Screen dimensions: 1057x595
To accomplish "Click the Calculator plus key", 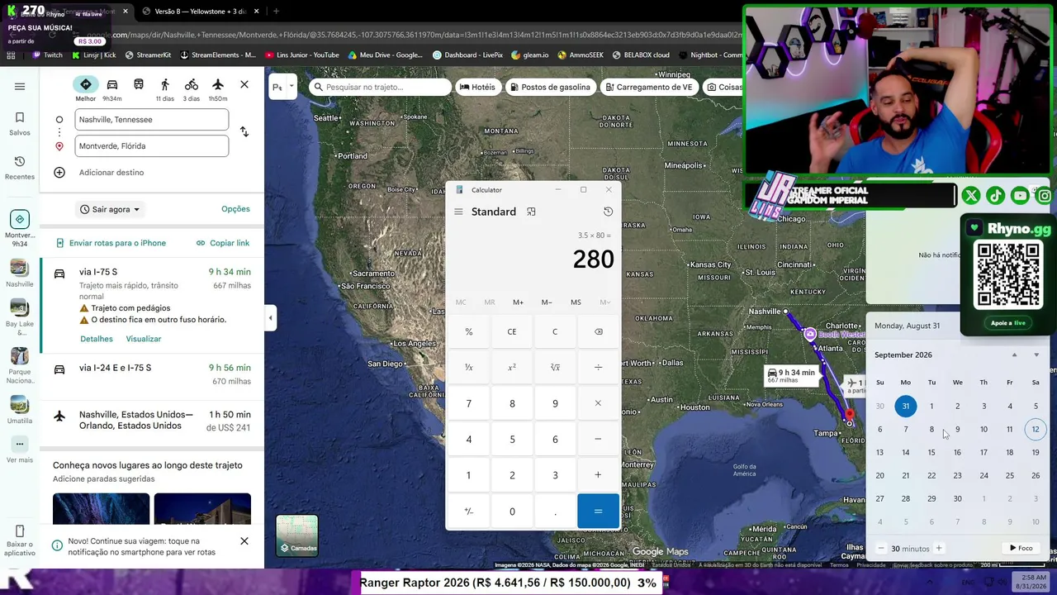I will (x=598, y=475).
